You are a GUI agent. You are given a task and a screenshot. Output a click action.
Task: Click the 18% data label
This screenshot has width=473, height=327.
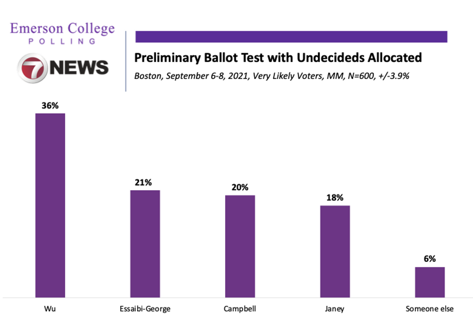click(335, 198)
